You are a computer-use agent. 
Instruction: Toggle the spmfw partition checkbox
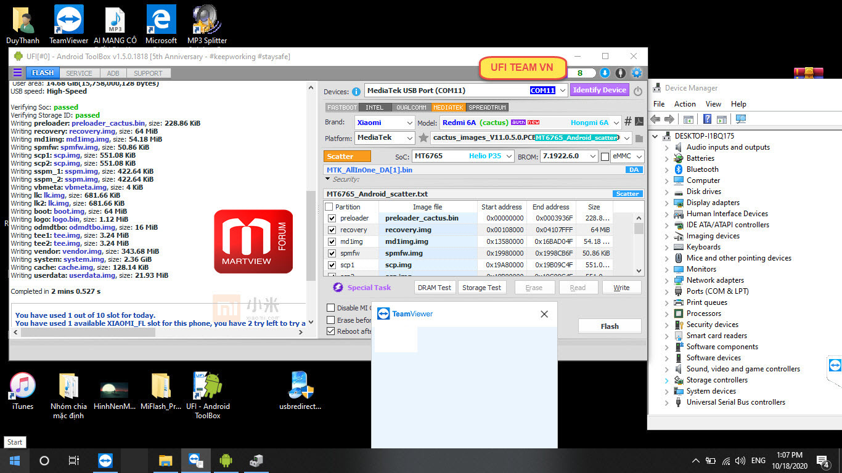pyautogui.click(x=332, y=253)
